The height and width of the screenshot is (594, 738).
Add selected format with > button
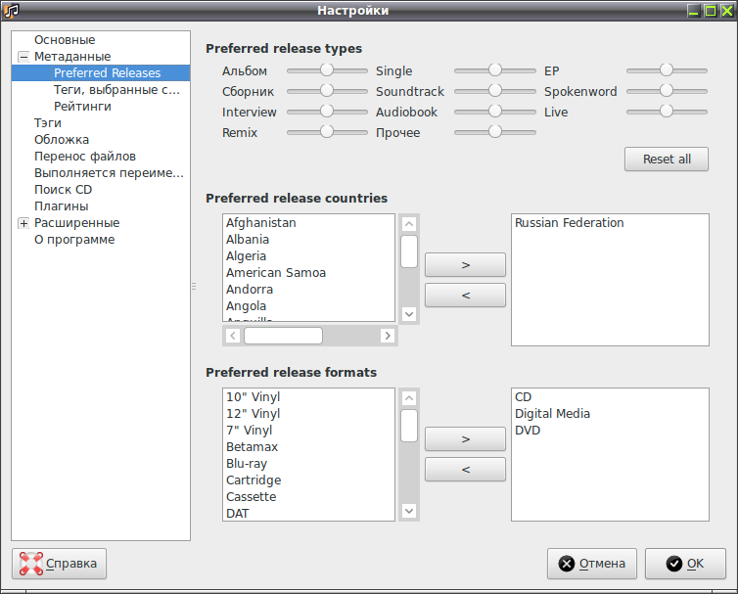(466, 439)
